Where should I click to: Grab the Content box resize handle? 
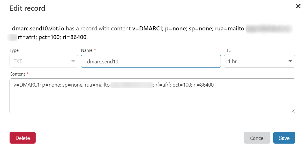(x=293, y=111)
